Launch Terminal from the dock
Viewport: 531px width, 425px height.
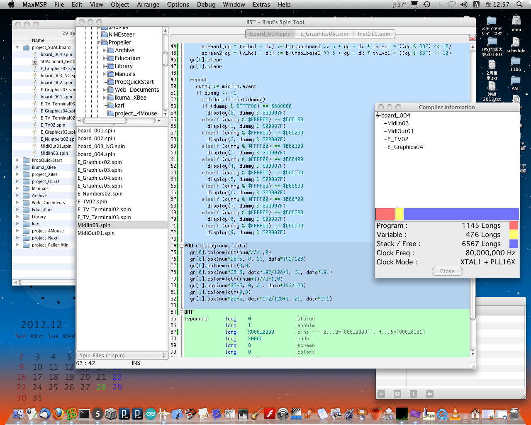click(x=84, y=414)
